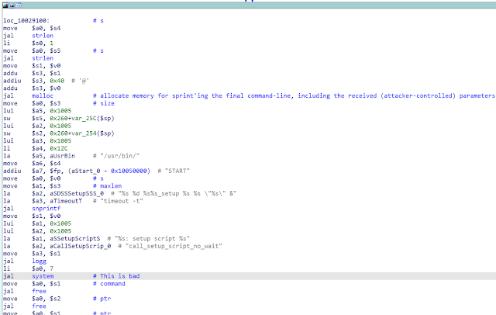Click the third node title-bar icon
The image size is (496, 315).
(x=19, y=5)
